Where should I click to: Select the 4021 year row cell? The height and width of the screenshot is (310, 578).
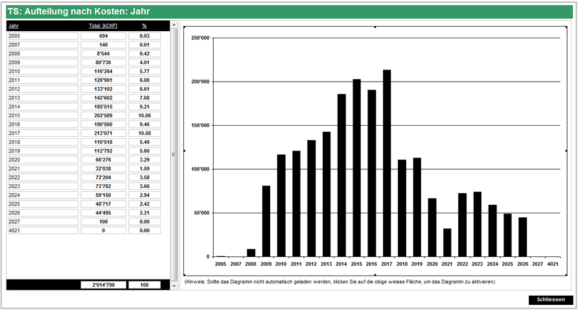pyautogui.click(x=42, y=230)
